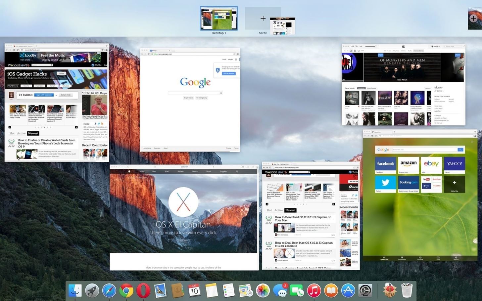Open the All Genres dropdown in iTunes Store
Viewport: 482px width, 301px height.
point(439,91)
